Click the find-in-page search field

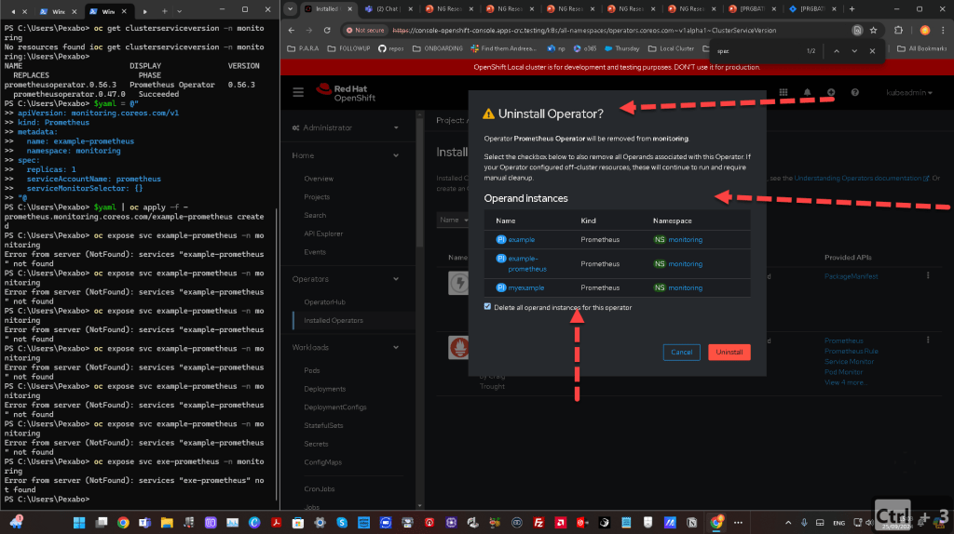757,51
